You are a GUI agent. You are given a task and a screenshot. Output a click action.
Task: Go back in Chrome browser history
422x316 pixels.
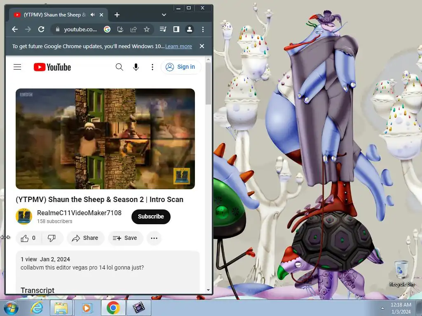click(15, 29)
